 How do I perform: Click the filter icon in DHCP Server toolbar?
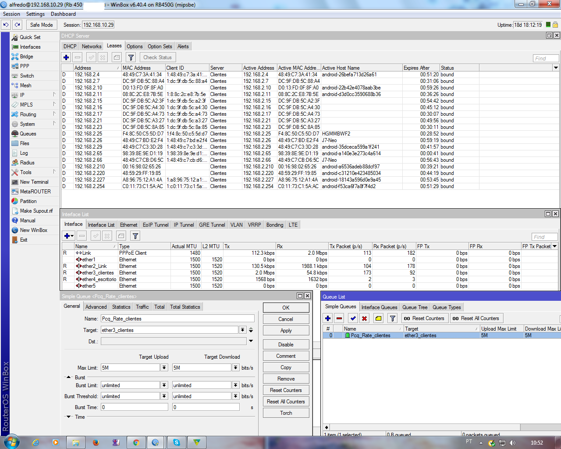pos(131,57)
